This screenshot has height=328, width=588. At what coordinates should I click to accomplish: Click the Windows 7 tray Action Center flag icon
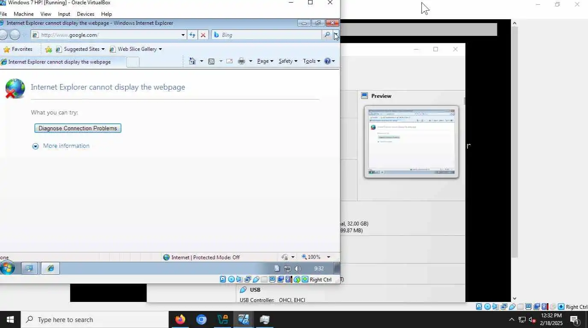(277, 269)
